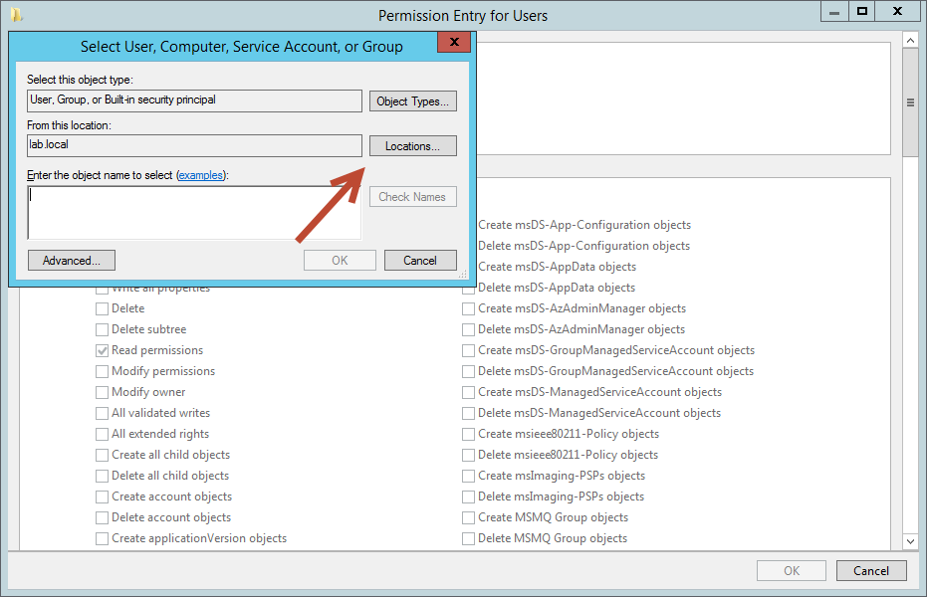The image size is (927, 597).
Task: Maximize the Permission Entry window
Action: [x=862, y=11]
